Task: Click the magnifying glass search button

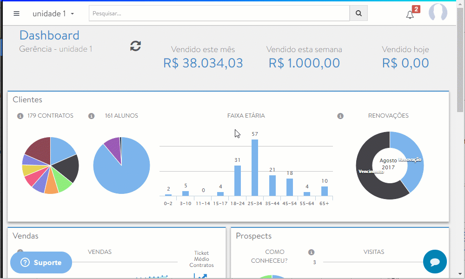Action: [359, 13]
